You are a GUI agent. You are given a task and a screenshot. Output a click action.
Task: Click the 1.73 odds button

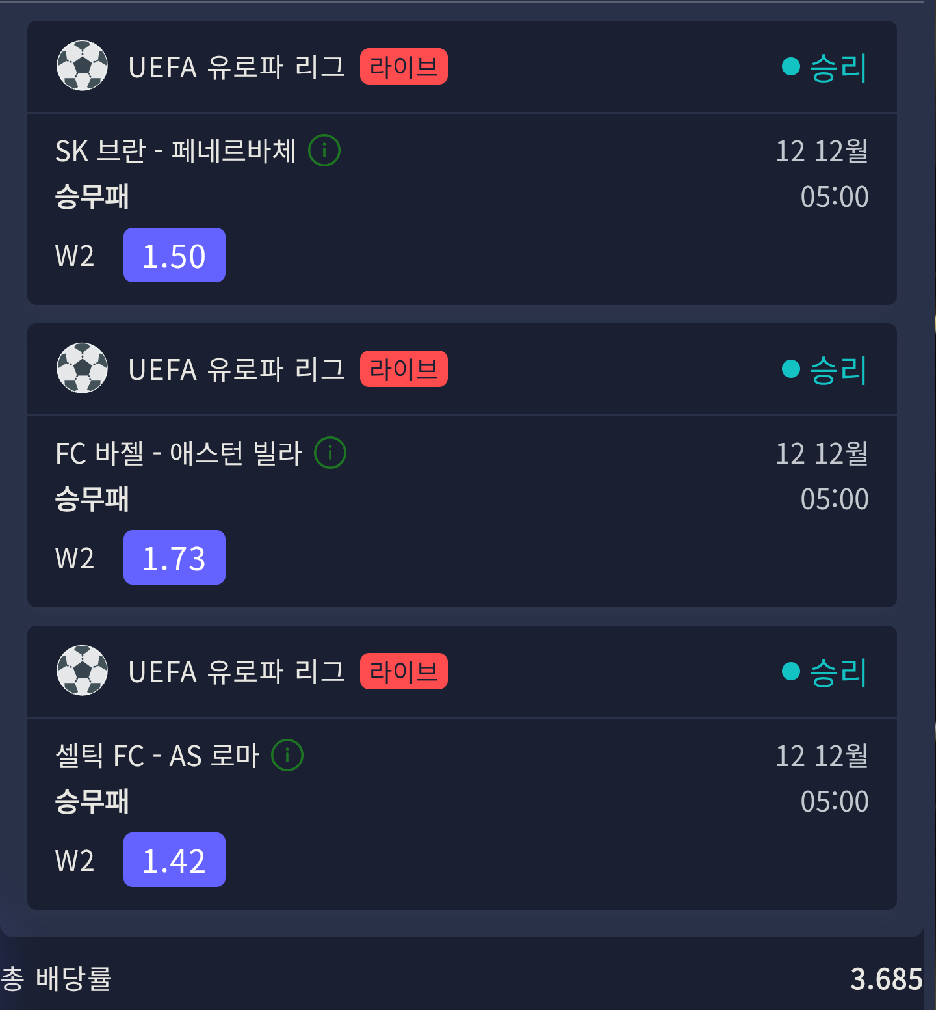click(174, 557)
